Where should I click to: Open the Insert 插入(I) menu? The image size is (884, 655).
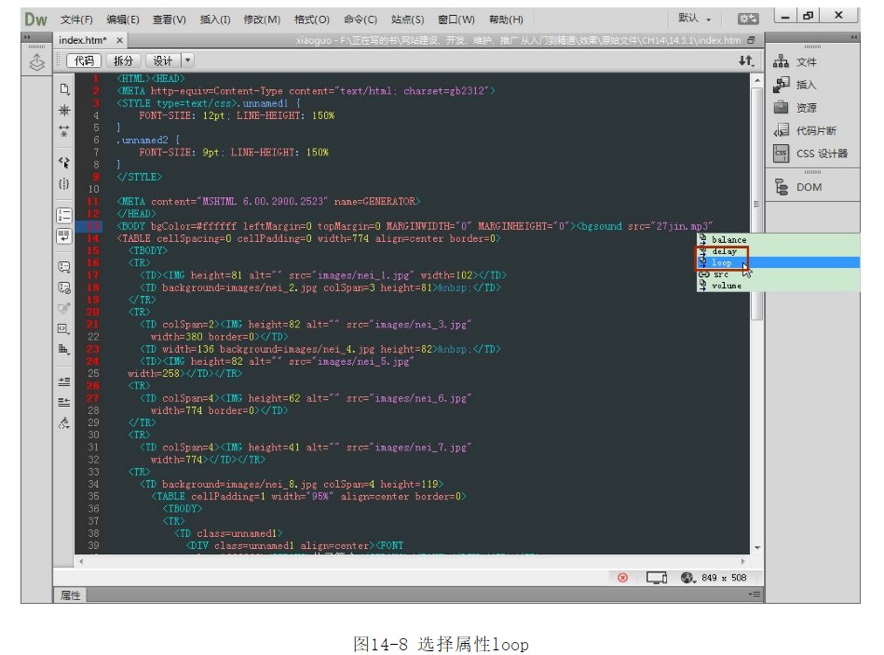coord(216,19)
